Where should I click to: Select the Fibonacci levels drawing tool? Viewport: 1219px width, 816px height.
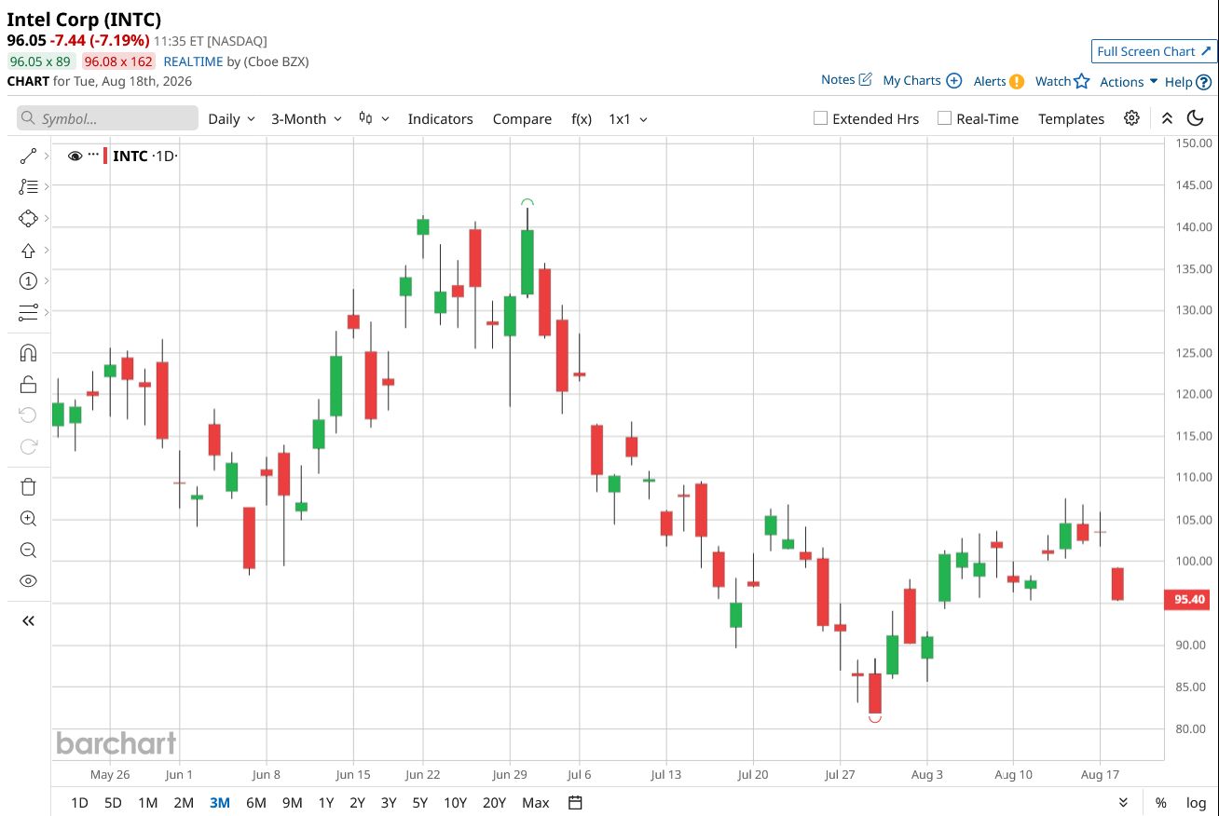coord(28,187)
